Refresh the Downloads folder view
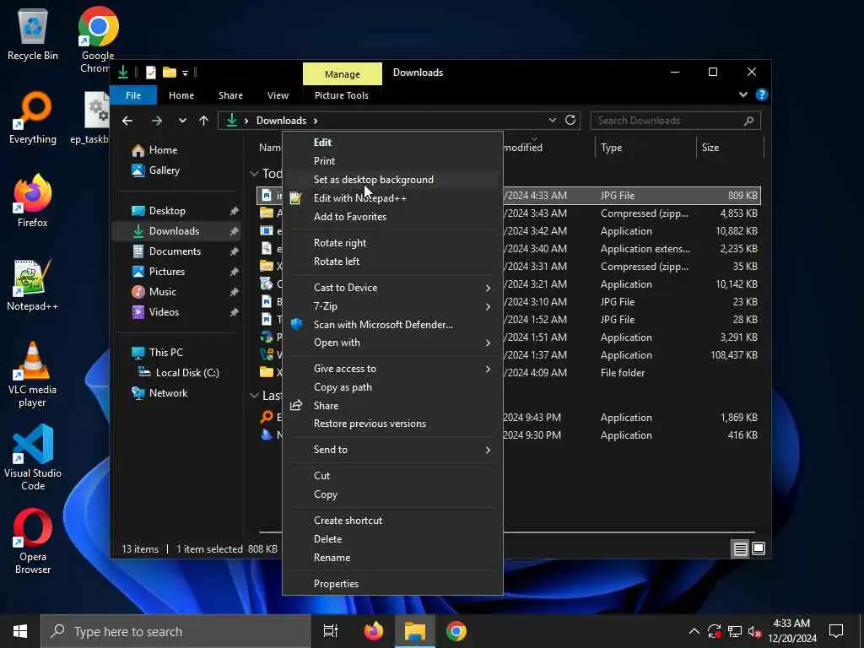 pos(570,120)
